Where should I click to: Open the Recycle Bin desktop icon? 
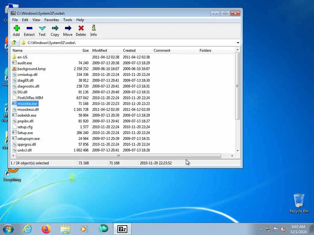(299, 203)
